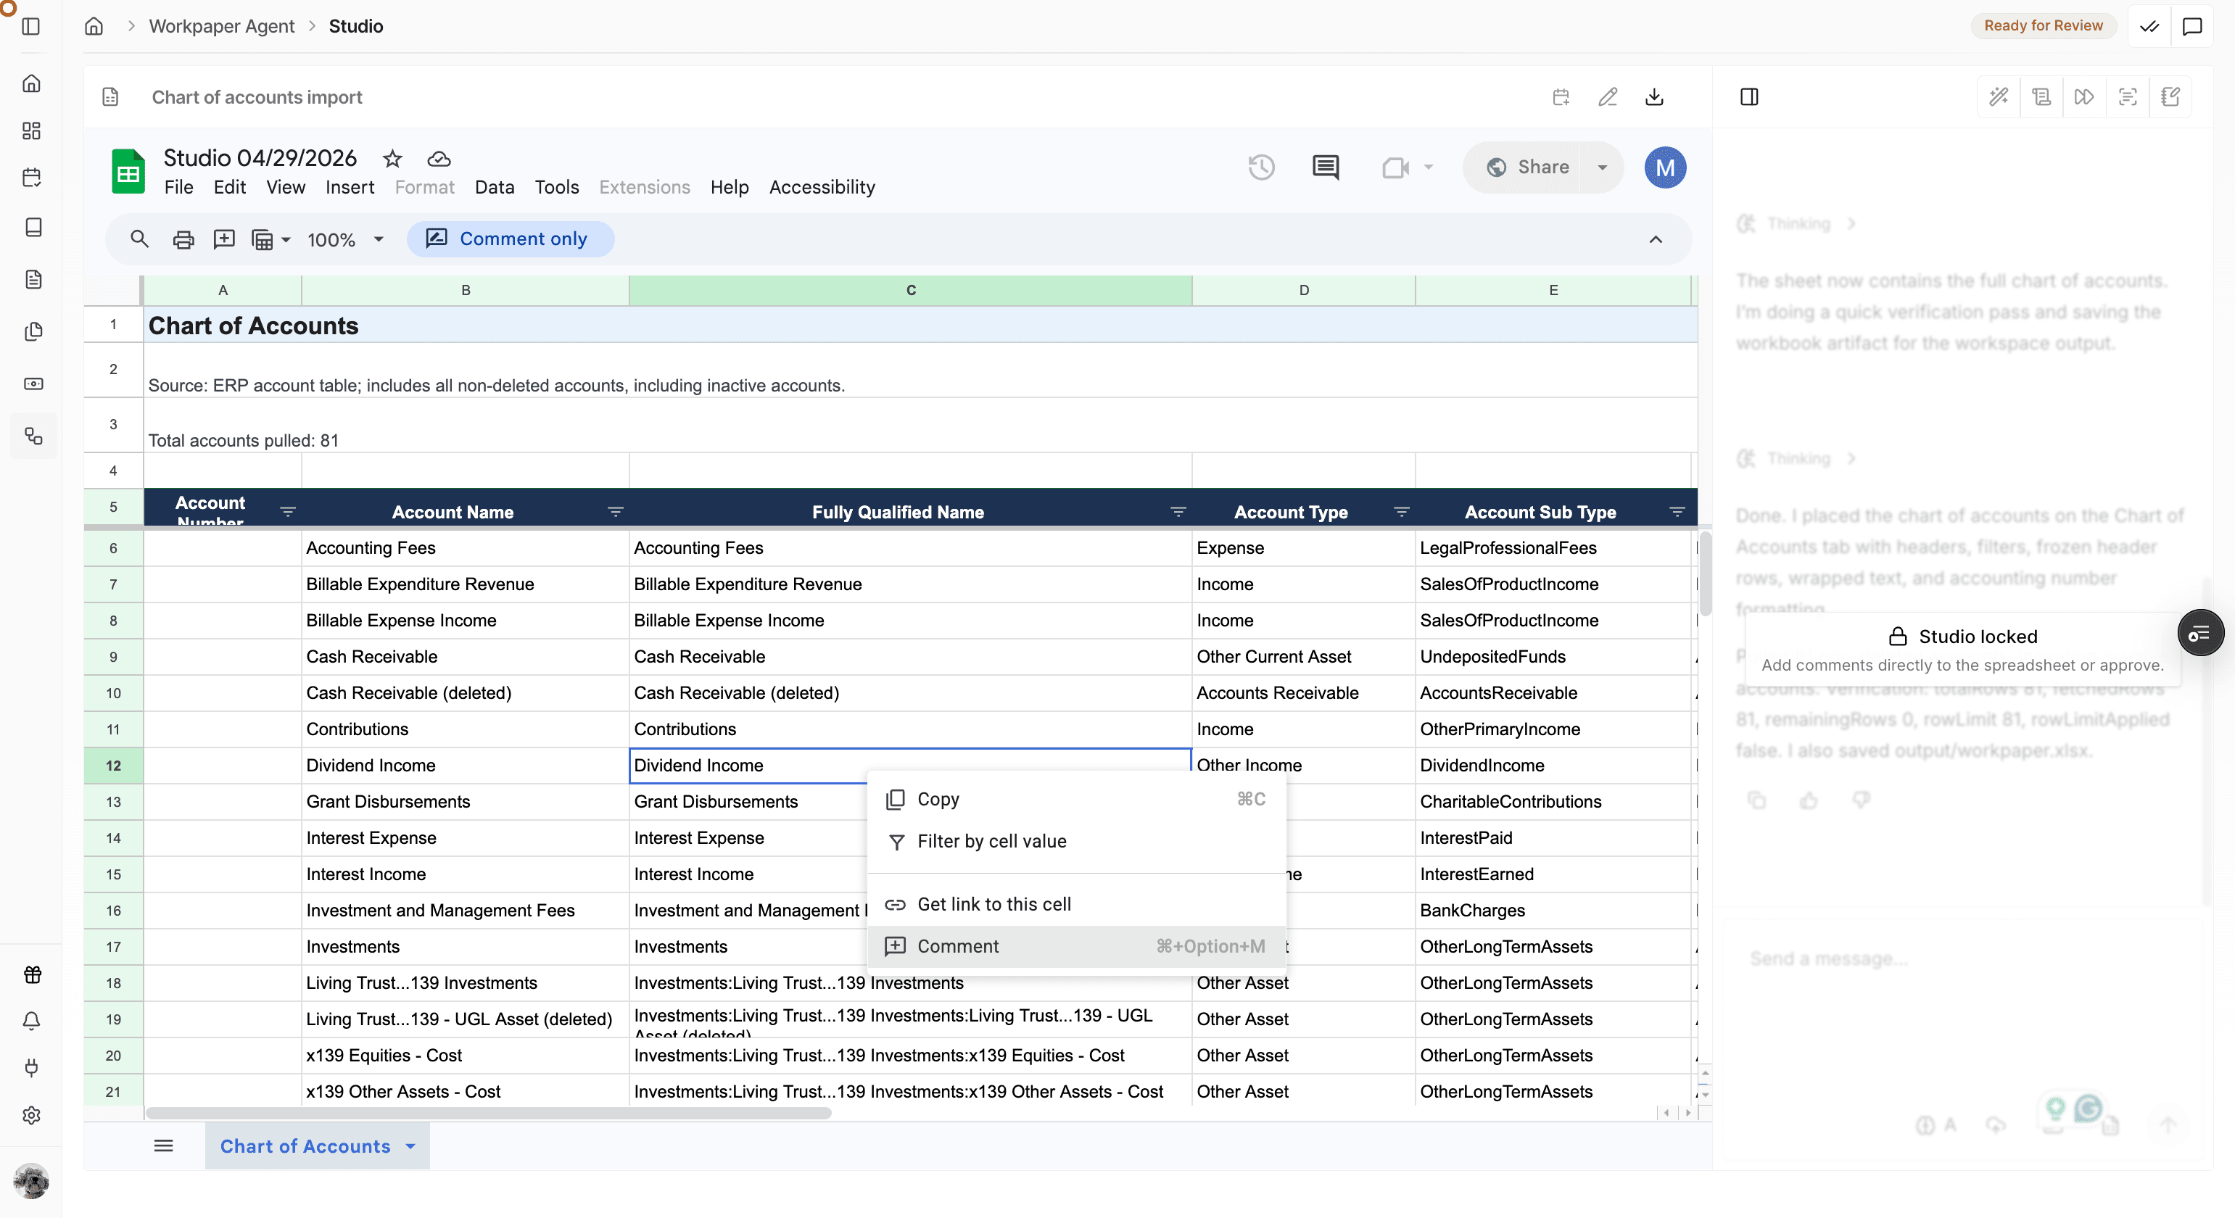This screenshot has width=2235, height=1218.
Task: Open notifications bell in sidebar
Action: point(32,1021)
